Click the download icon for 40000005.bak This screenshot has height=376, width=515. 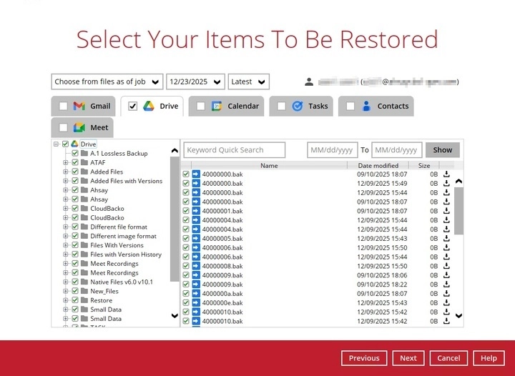click(x=446, y=239)
